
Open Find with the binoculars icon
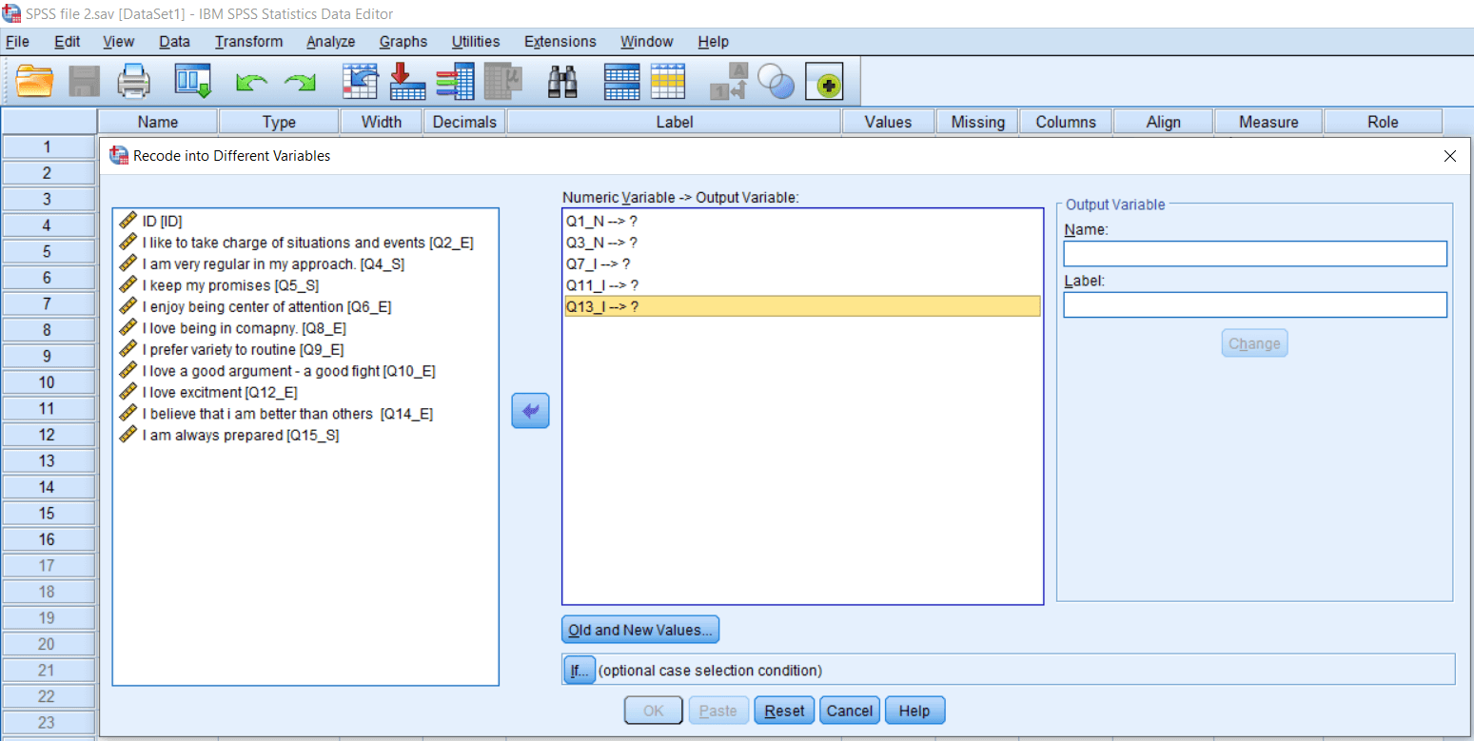pyautogui.click(x=562, y=82)
